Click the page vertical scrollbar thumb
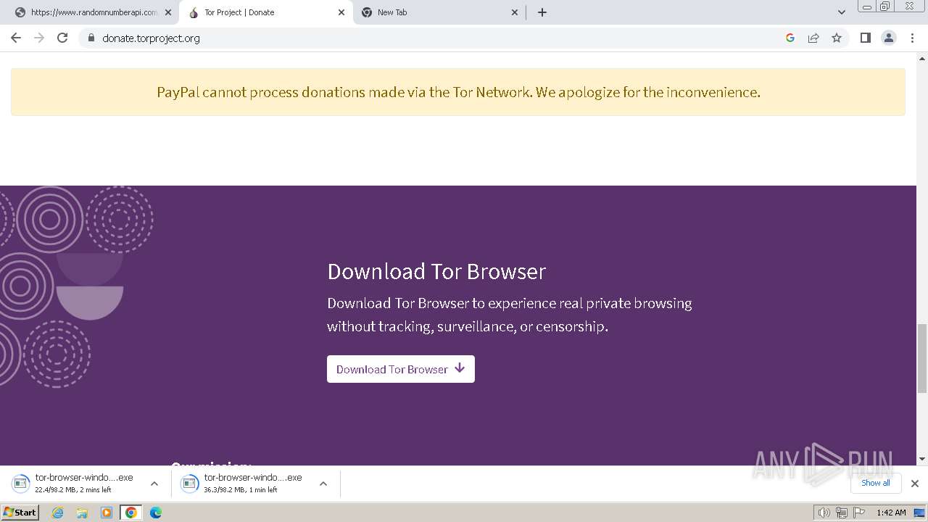This screenshot has width=928, height=522. click(922, 359)
